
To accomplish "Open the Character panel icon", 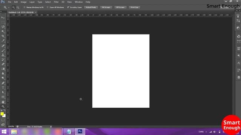I will 238,63.
